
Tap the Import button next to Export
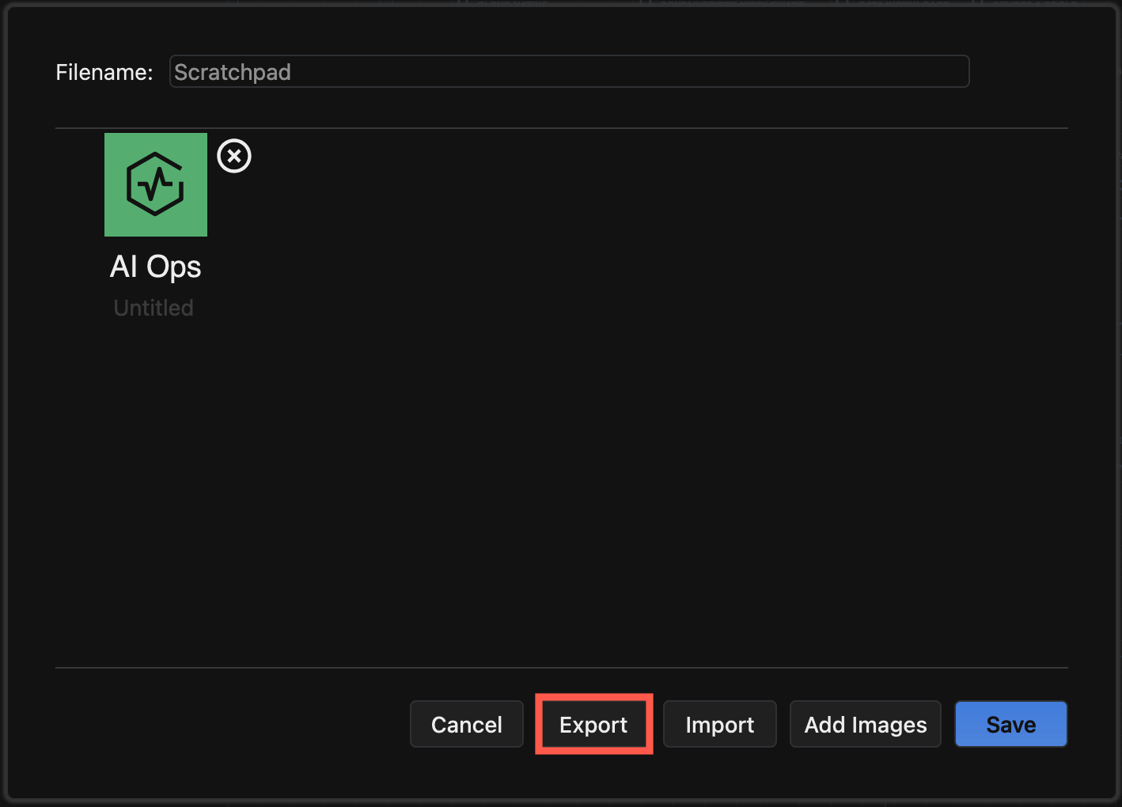pos(719,725)
